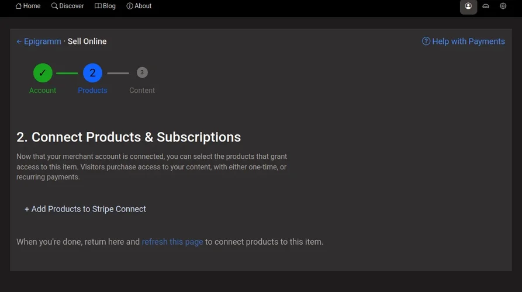Open the Discover search page
522x292 pixels.
pos(67,6)
